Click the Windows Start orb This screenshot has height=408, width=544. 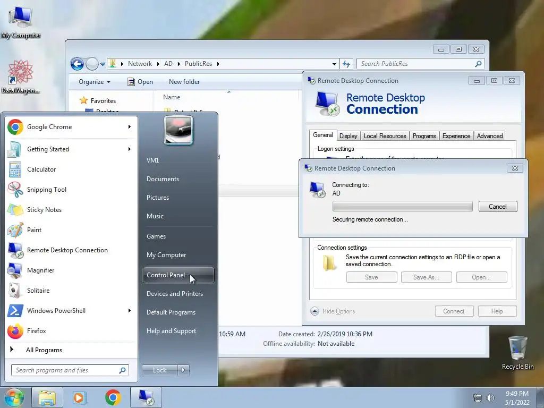click(14, 397)
